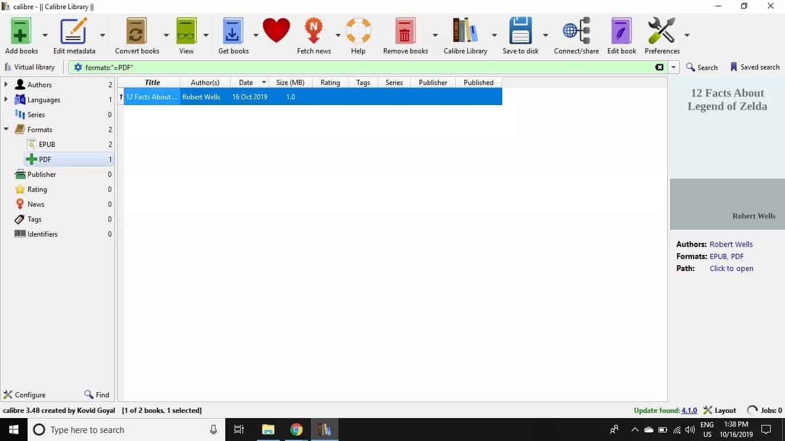Open the Get books store icon

[233, 31]
